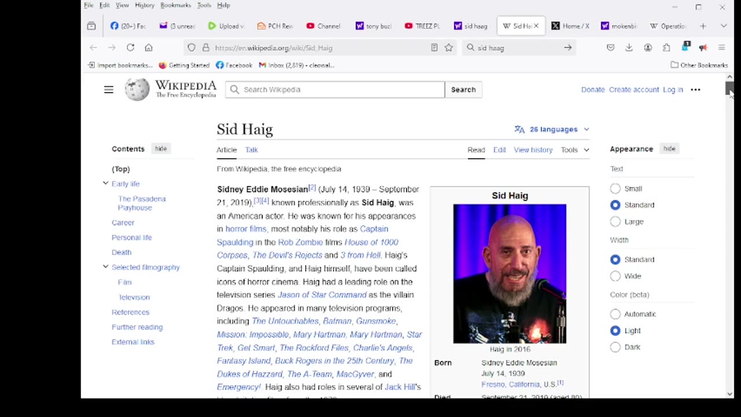Select Standard page width
The height and width of the screenshot is (417, 741).
[615, 259]
